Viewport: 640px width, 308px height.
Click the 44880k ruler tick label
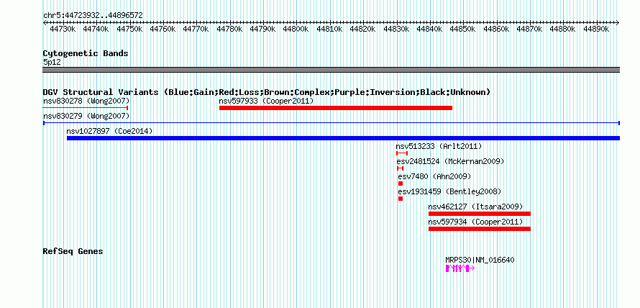pyautogui.click(x=563, y=29)
